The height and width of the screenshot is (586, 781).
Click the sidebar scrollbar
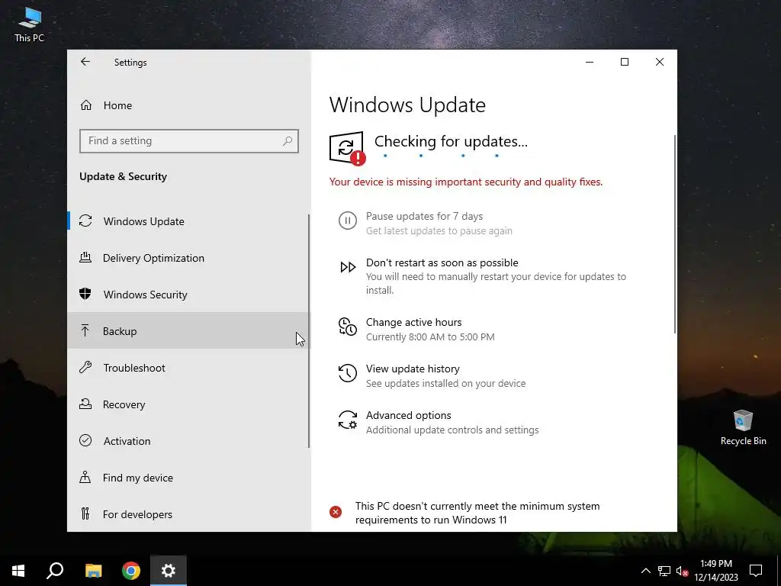309,331
